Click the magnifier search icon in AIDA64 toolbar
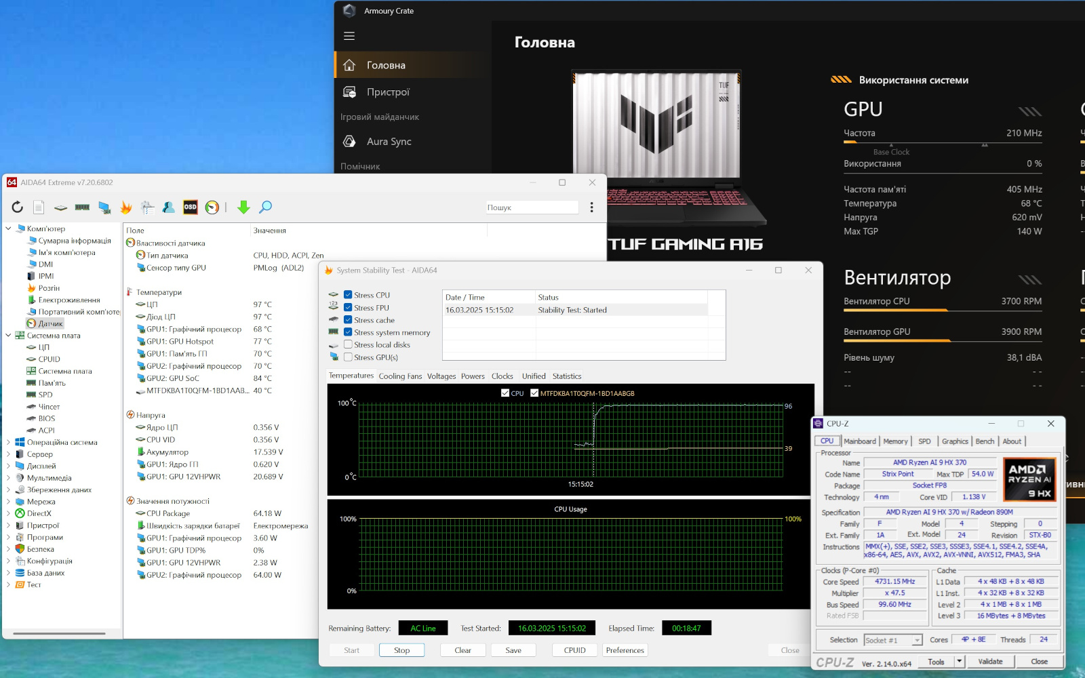Screen dimensions: 1085x678 click(x=265, y=207)
